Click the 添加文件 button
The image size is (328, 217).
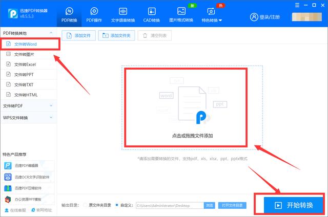(x=78, y=35)
